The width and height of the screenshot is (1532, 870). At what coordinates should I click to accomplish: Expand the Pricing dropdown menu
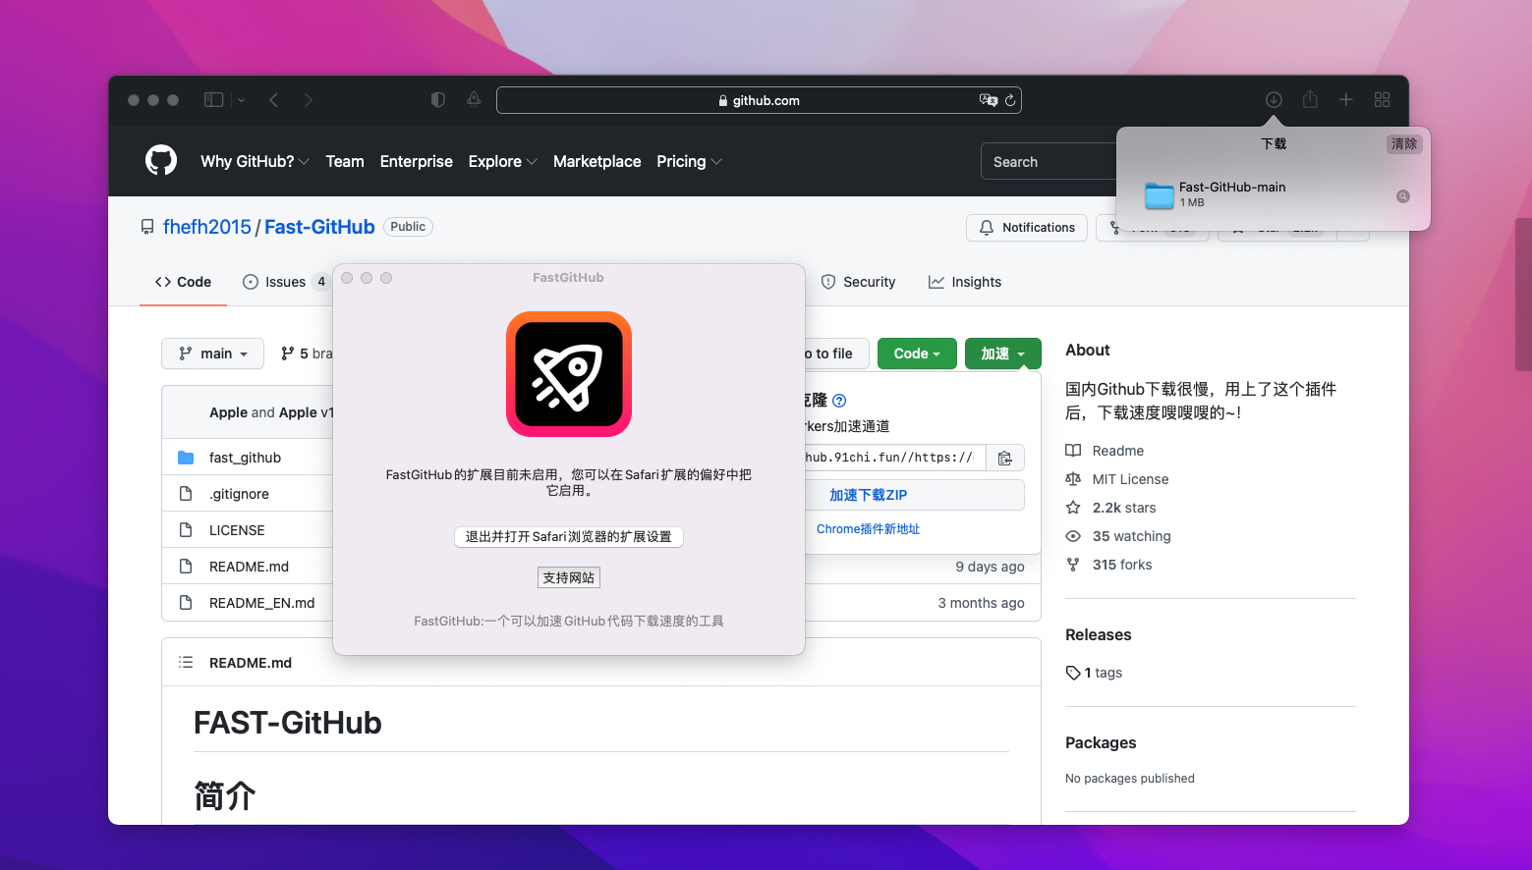click(x=689, y=161)
